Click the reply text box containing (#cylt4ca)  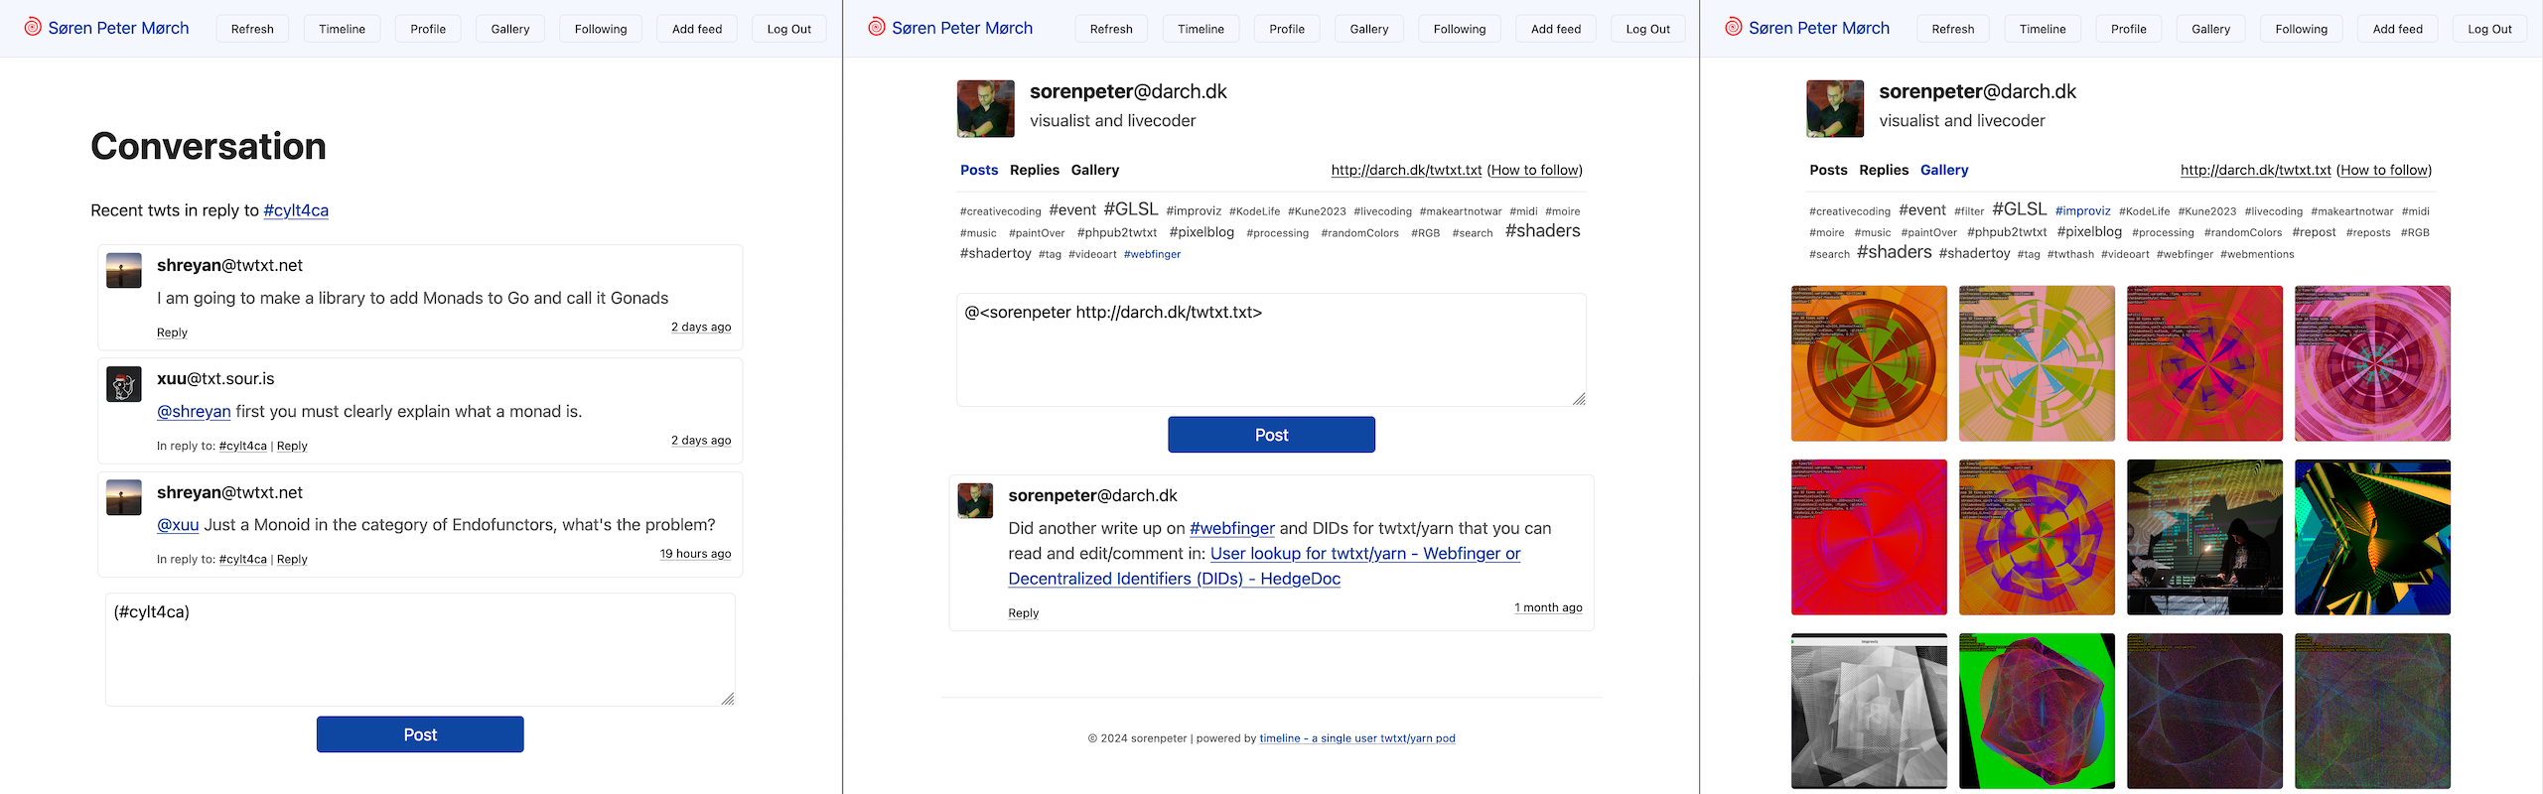point(420,649)
